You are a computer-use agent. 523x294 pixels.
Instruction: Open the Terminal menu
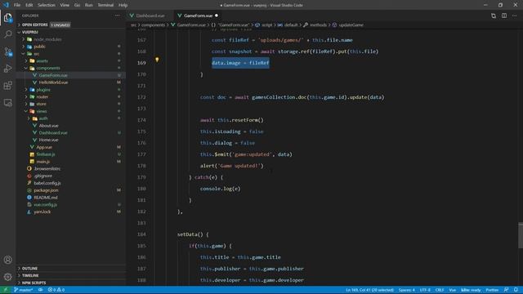105,5
